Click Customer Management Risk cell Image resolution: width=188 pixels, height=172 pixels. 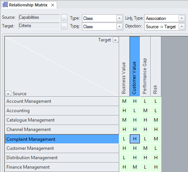(x=156, y=148)
